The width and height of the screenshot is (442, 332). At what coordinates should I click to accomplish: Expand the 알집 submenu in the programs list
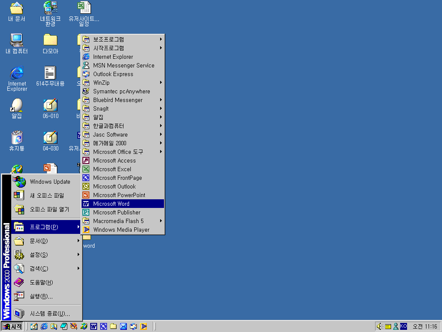point(123,117)
